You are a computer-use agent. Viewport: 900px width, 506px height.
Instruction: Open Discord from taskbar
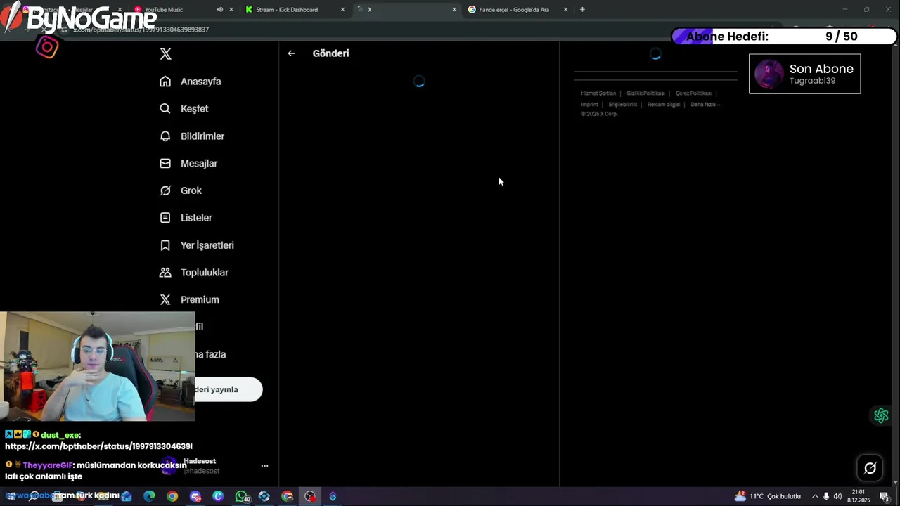195,497
